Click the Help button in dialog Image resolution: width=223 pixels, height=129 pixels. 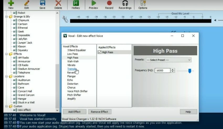[188, 112]
